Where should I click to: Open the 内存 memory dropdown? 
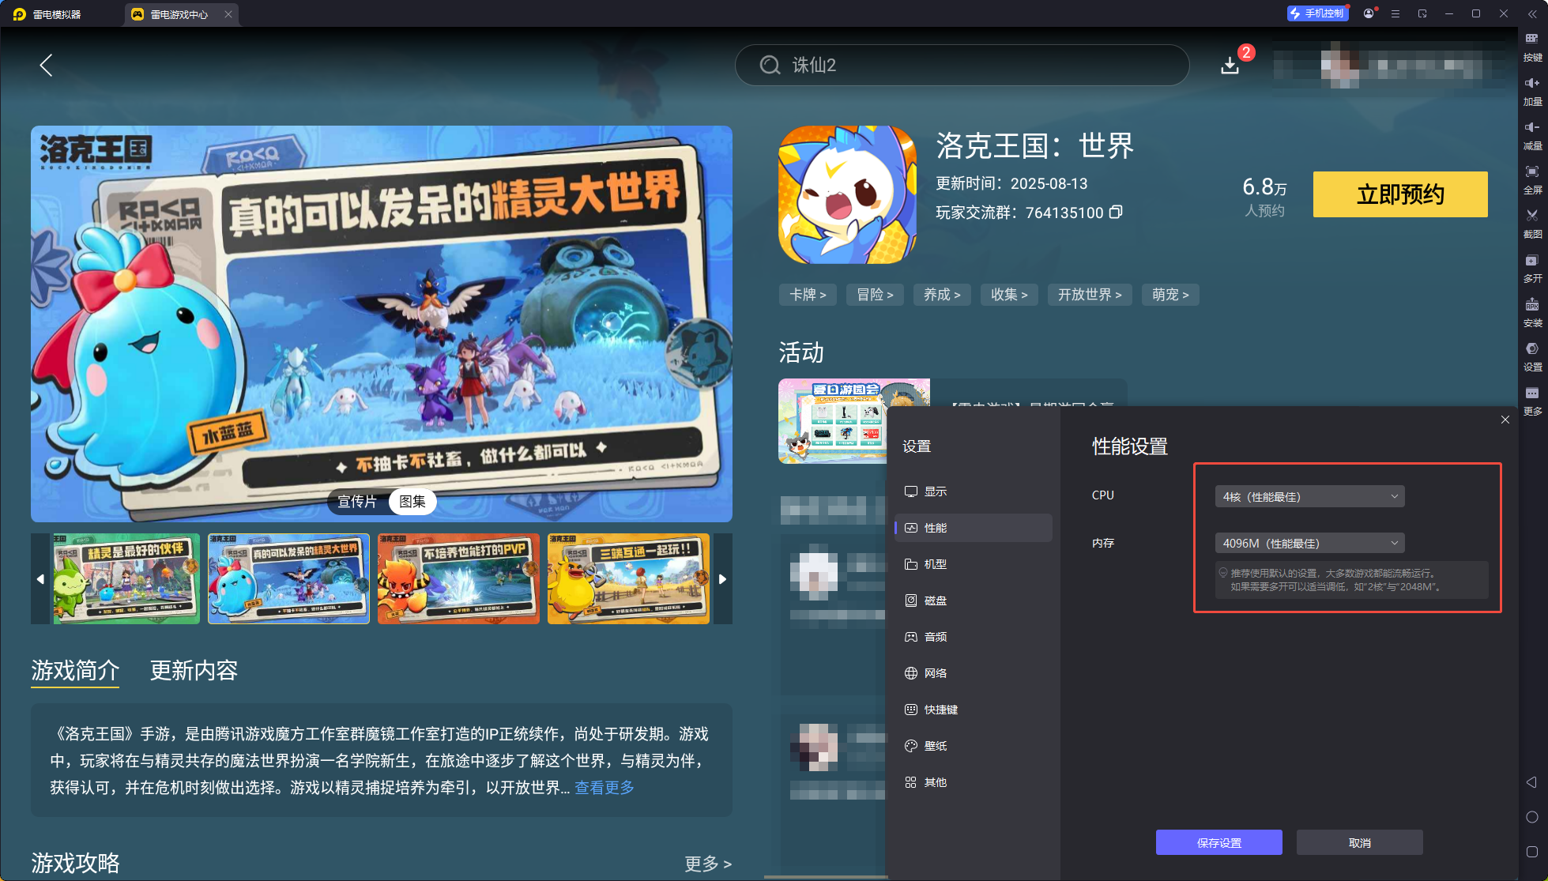(x=1309, y=543)
